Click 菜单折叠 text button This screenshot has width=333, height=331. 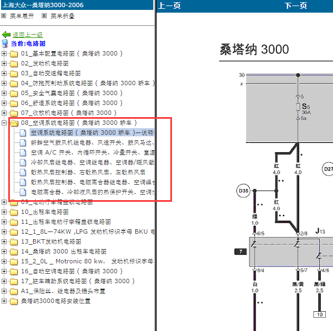pos(63,16)
